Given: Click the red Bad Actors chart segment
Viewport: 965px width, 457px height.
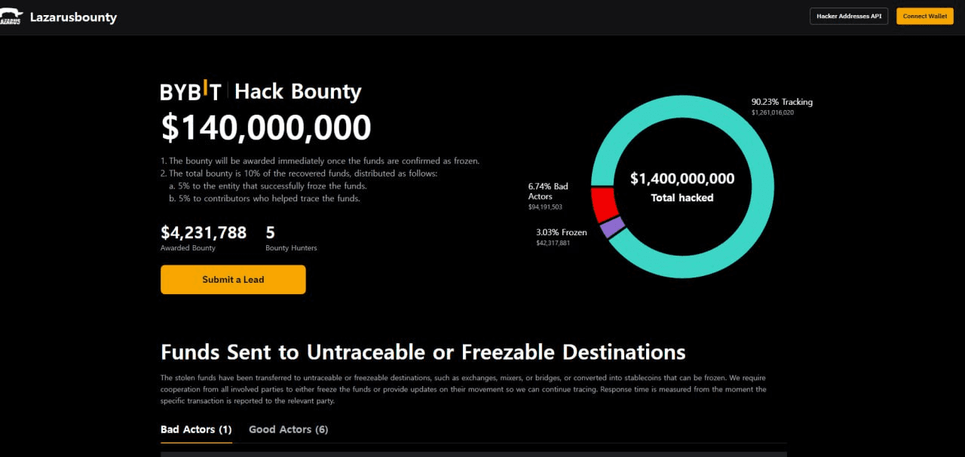Looking at the screenshot, I should pos(603,204).
